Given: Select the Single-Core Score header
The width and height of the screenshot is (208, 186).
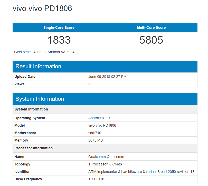Looking at the screenshot, I should click(59, 27).
